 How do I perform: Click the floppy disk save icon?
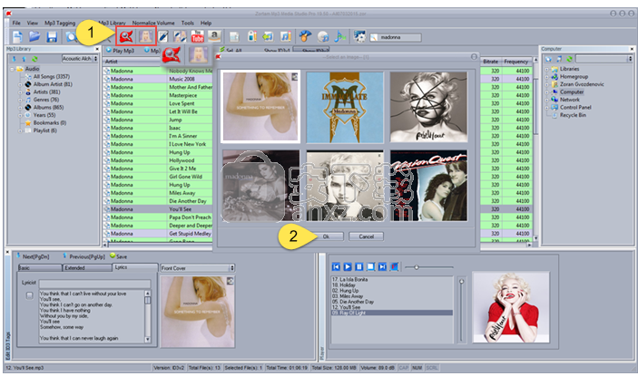(52, 37)
